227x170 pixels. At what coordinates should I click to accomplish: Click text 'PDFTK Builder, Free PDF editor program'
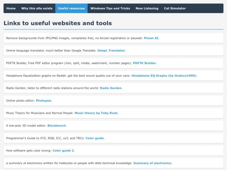coord(34,63)
